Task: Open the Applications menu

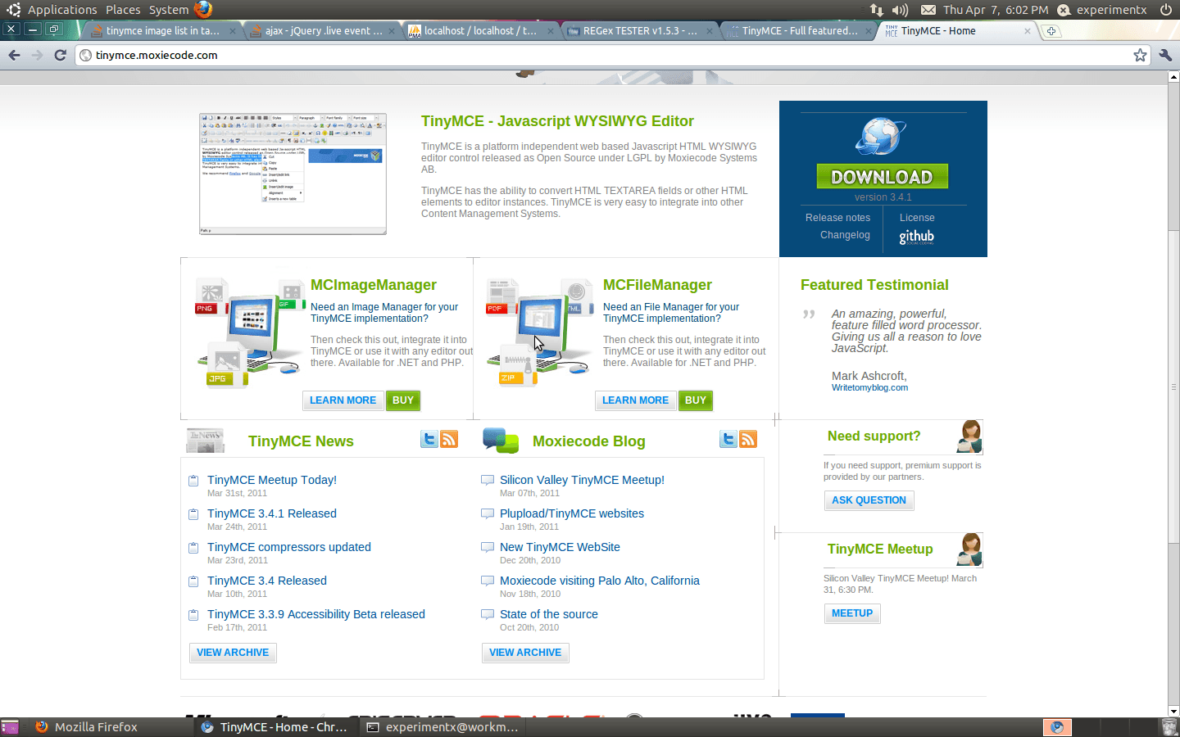Action: [x=62, y=10]
